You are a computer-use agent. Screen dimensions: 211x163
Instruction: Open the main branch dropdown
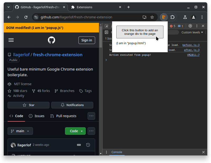20,131
